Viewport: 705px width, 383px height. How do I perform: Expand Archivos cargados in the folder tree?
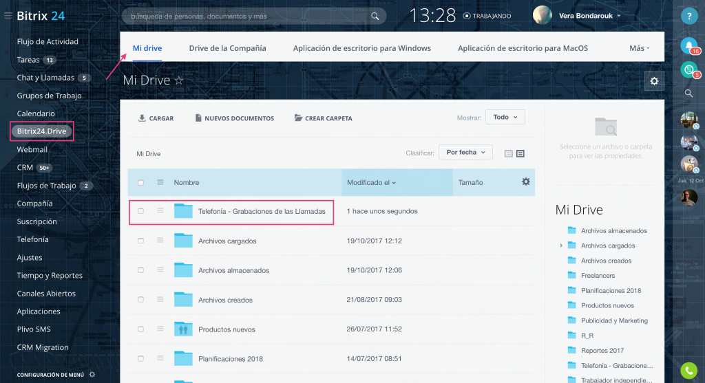[x=561, y=245]
